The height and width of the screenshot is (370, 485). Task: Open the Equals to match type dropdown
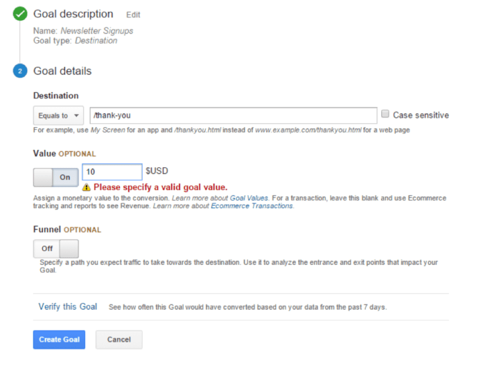pos(58,115)
